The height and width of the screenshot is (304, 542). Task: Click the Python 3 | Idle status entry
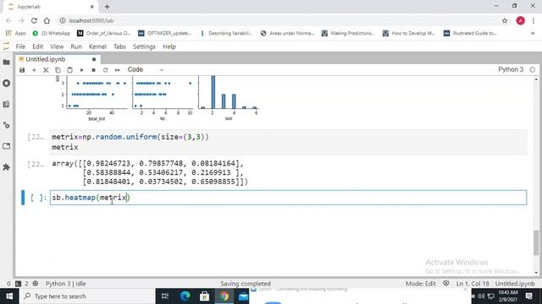[66, 284]
